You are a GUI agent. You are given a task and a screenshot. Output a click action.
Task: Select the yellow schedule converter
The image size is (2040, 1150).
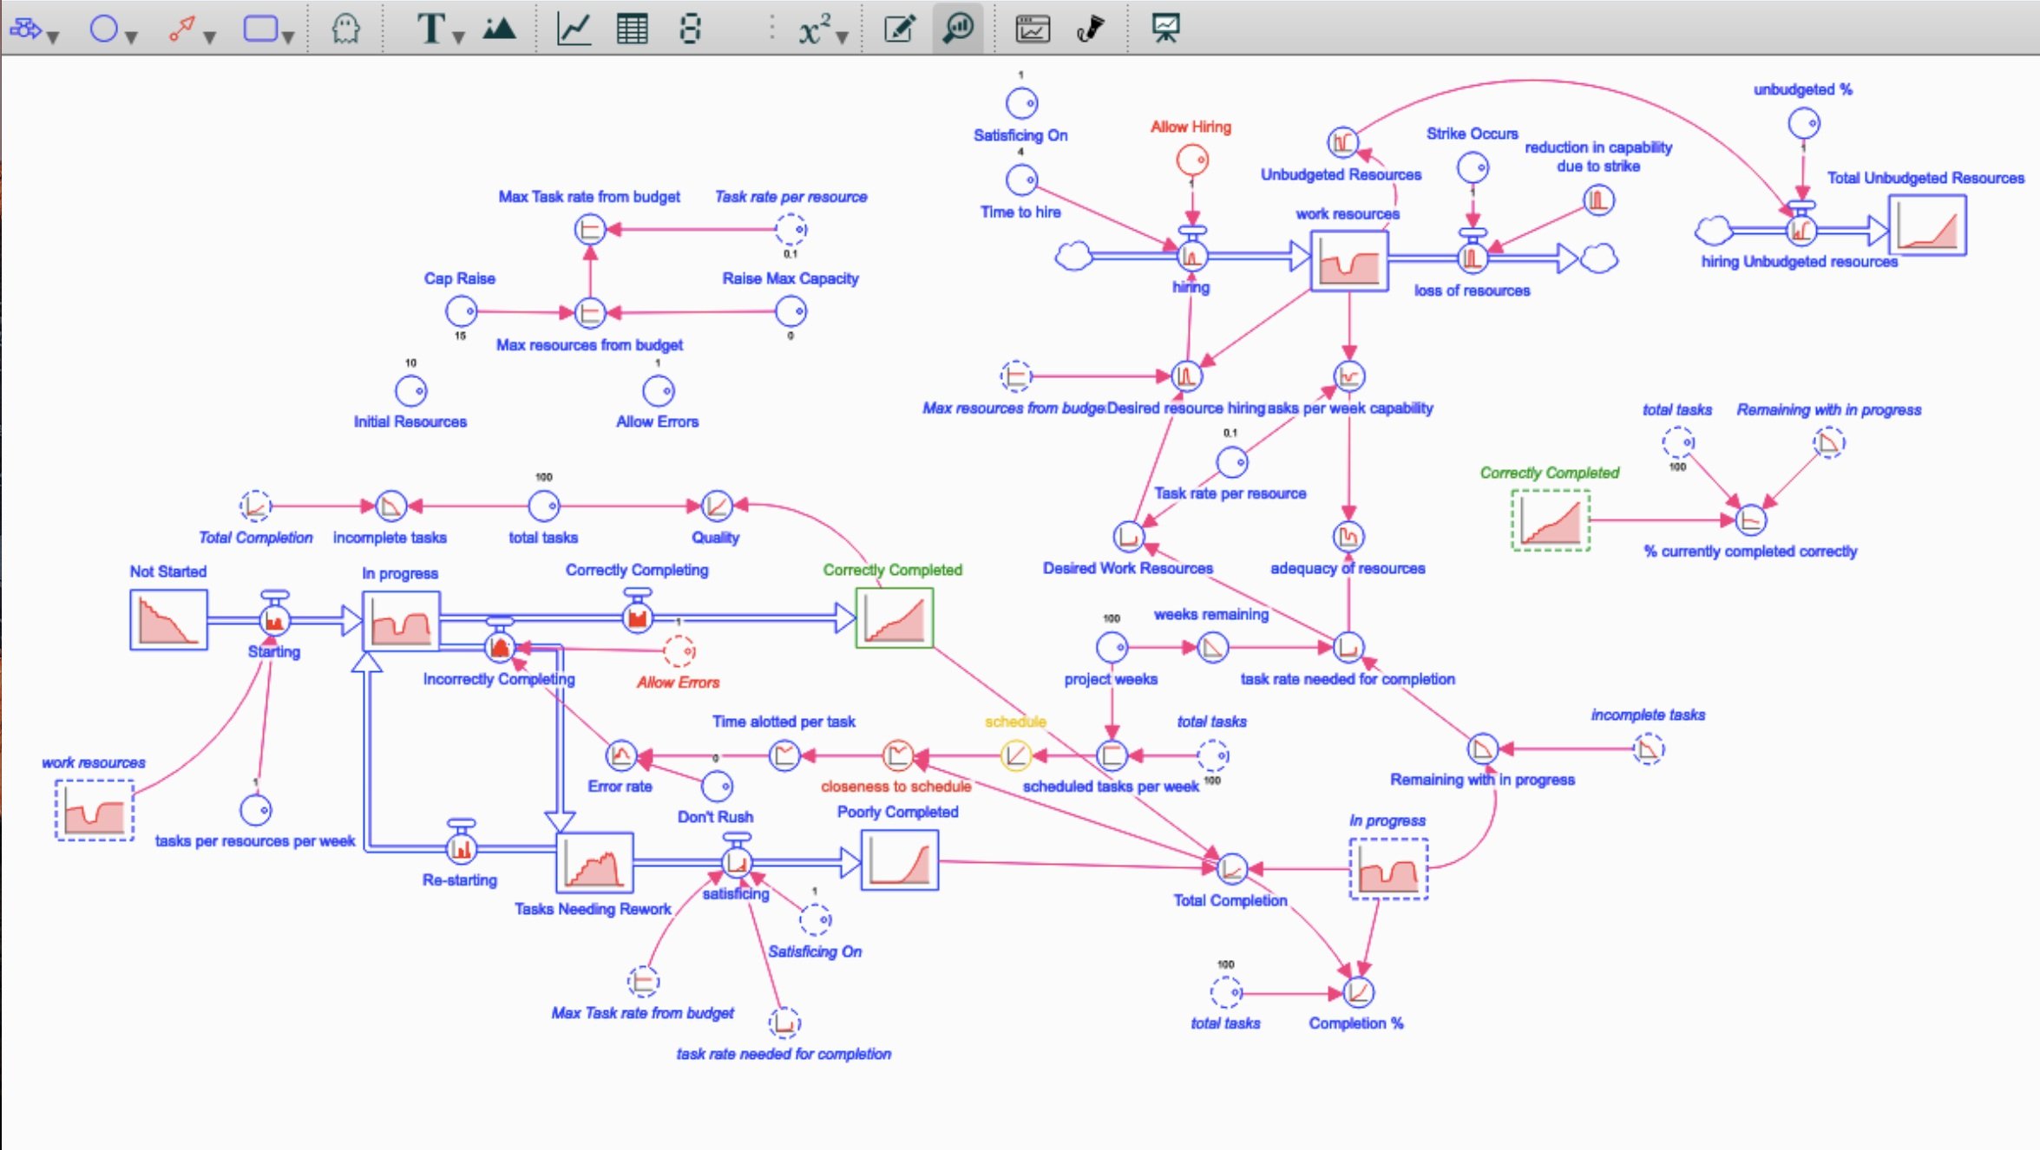(x=1014, y=755)
